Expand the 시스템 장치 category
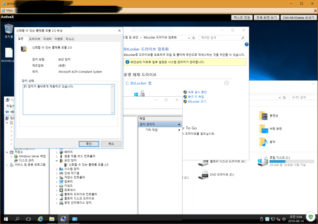The width and height of the screenshot is (318, 224). [x=57, y=169]
